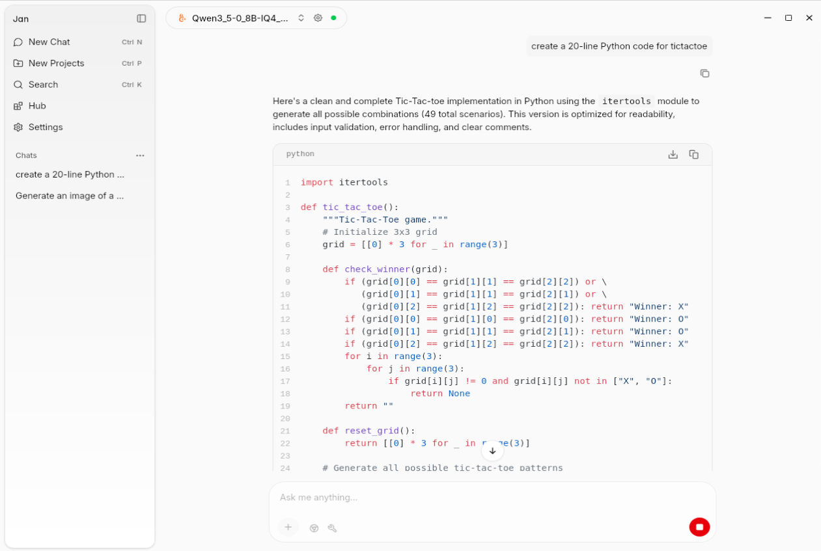Go to the Hub page
821x551 pixels.
pos(79,106)
